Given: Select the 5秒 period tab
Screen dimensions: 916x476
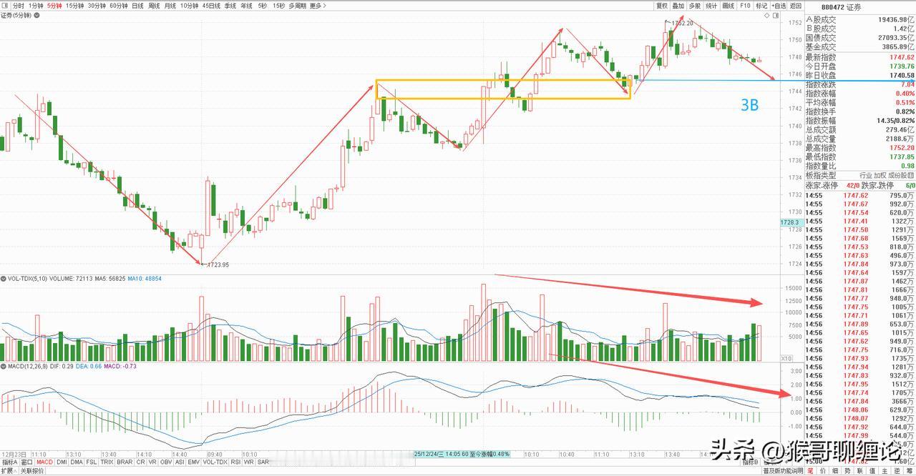Looking at the screenshot, I should [263, 6].
